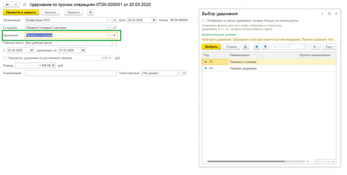Open the search magnifier dropdown menu

[x=316, y=47]
